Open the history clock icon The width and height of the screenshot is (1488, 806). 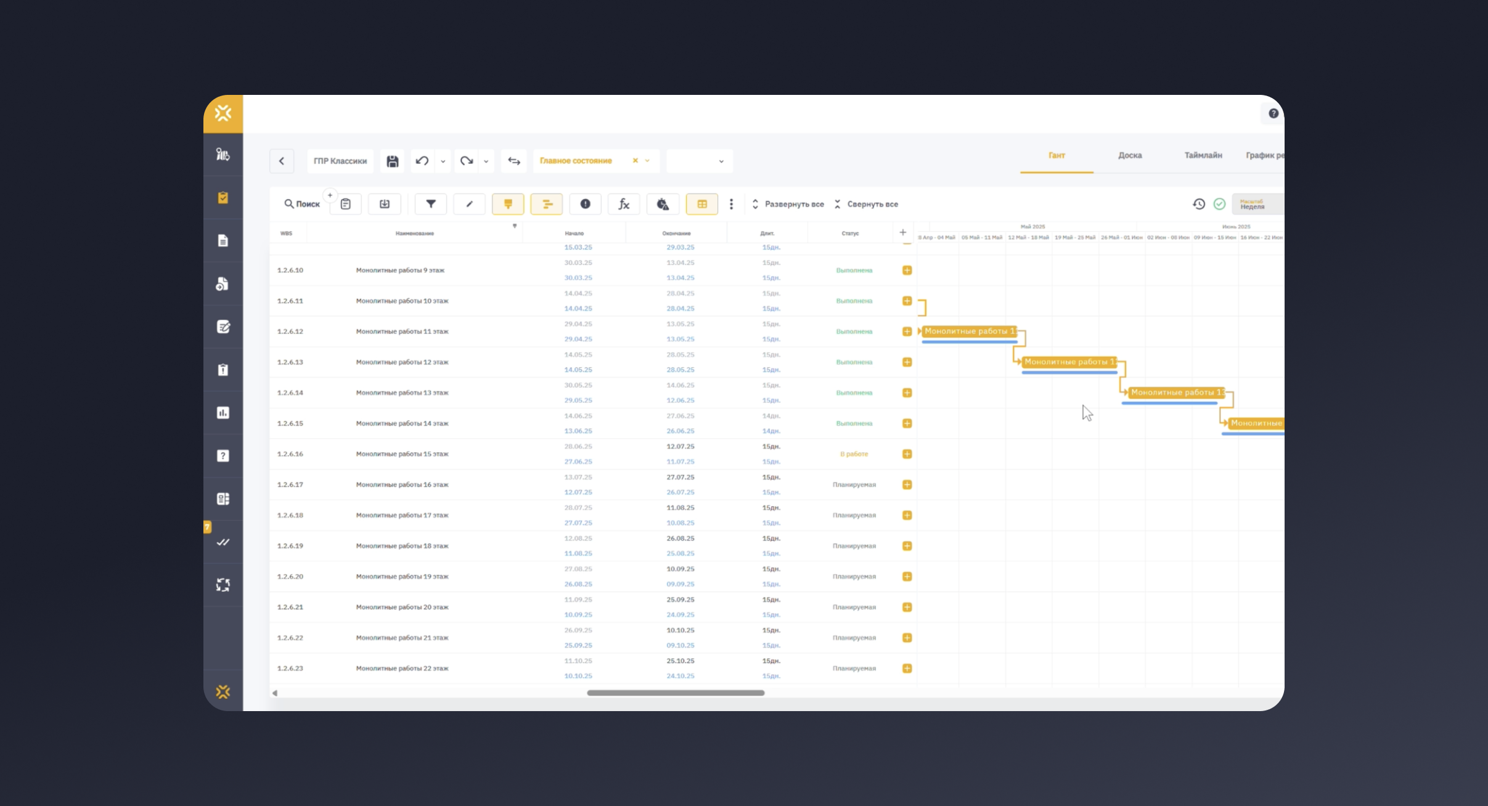coord(1198,204)
